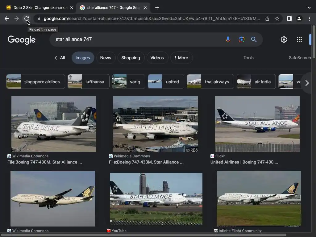Click the YouTube source label
316x237 pixels.
click(119, 231)
